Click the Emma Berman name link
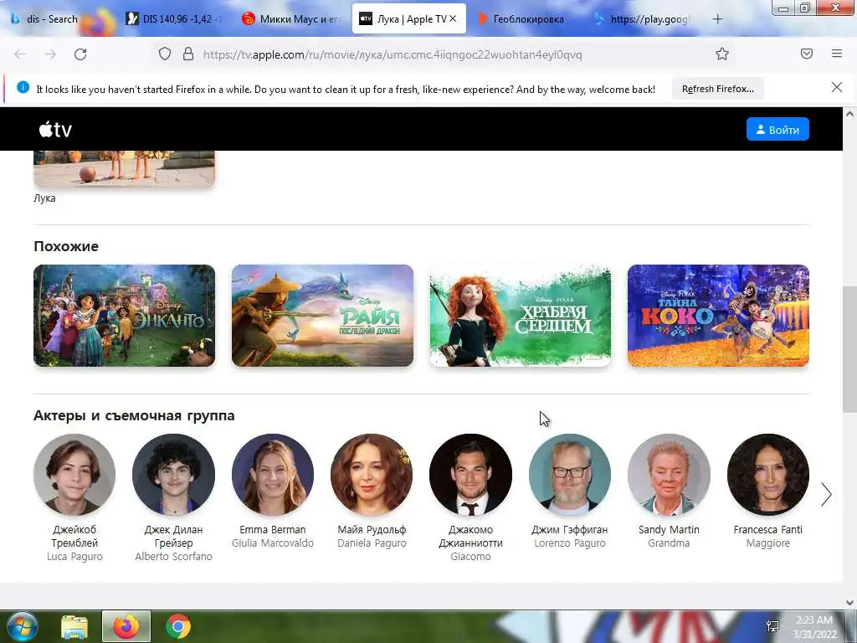The height and width of the screenshot is (643, 857). (273, 530)
